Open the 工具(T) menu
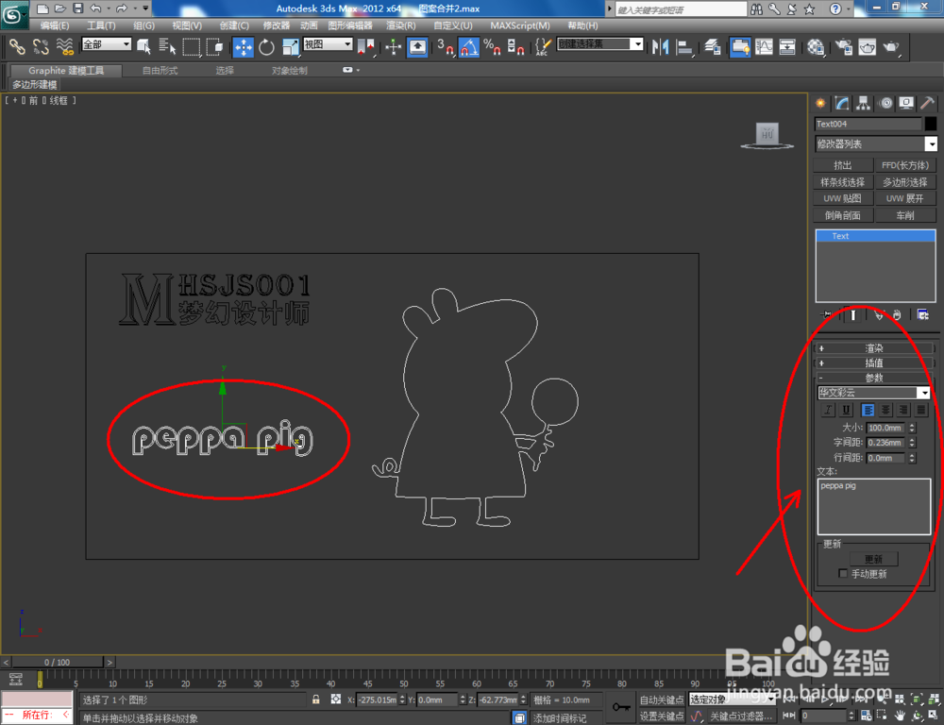Image resolution: width=944 pixels, height=725 pixels. coord(101,25)
